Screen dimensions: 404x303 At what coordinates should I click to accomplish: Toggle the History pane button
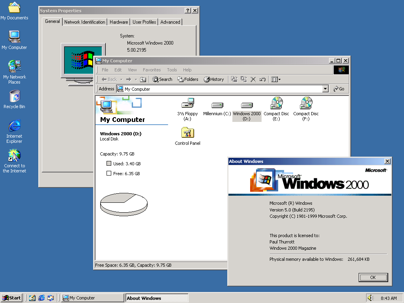pyautogui.click(x=213, y=79)
